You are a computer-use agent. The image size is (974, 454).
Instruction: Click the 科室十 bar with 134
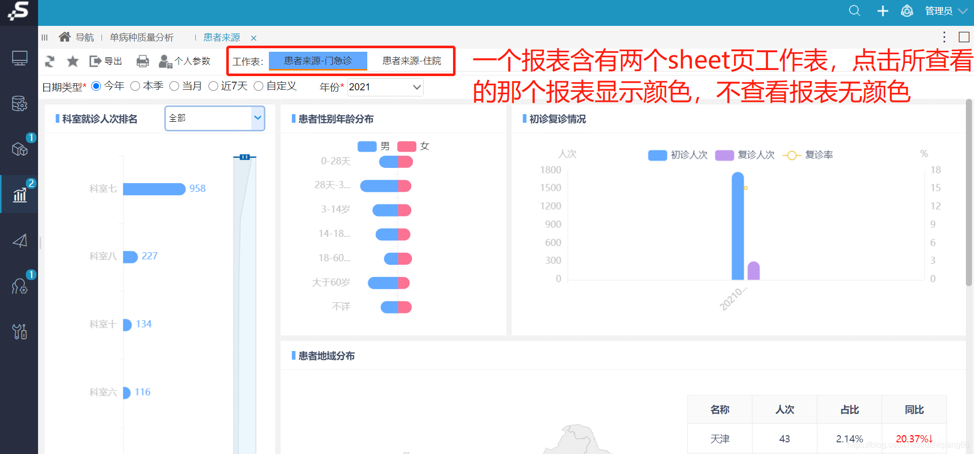point(127,325)
